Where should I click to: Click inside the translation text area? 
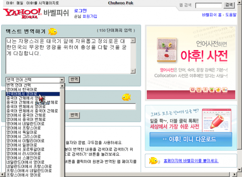tap(68, 56)
